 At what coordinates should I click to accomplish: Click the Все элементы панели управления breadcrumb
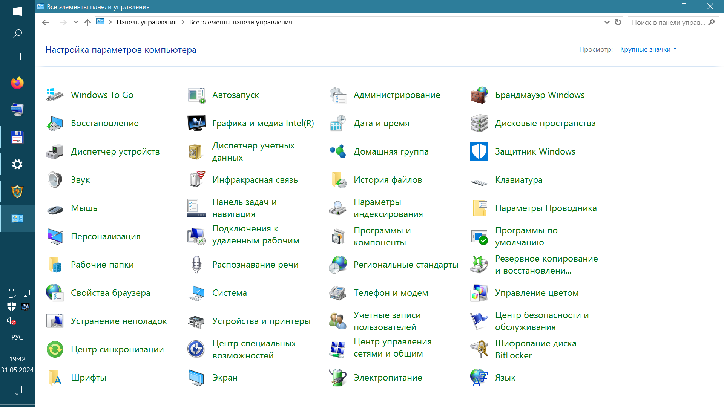click(x=241, y=22)
